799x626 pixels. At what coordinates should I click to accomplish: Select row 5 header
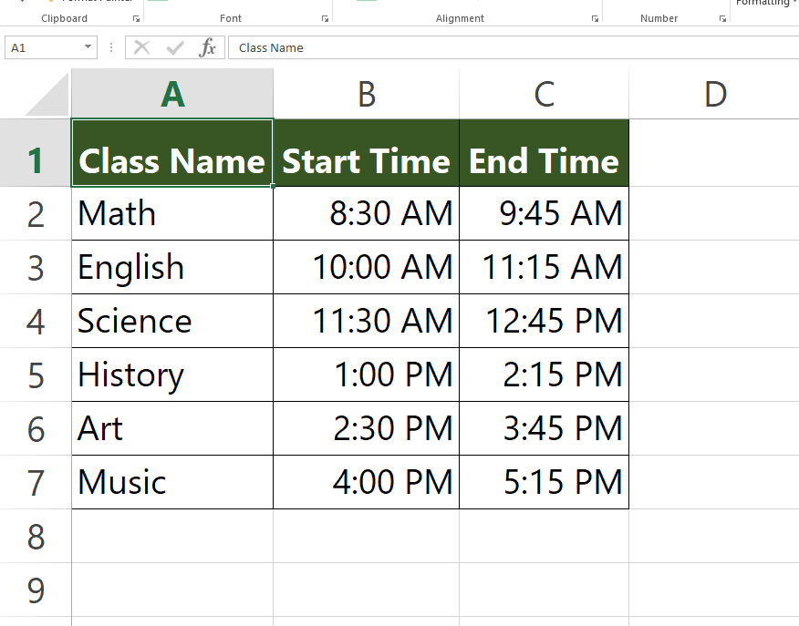[35, 375]
